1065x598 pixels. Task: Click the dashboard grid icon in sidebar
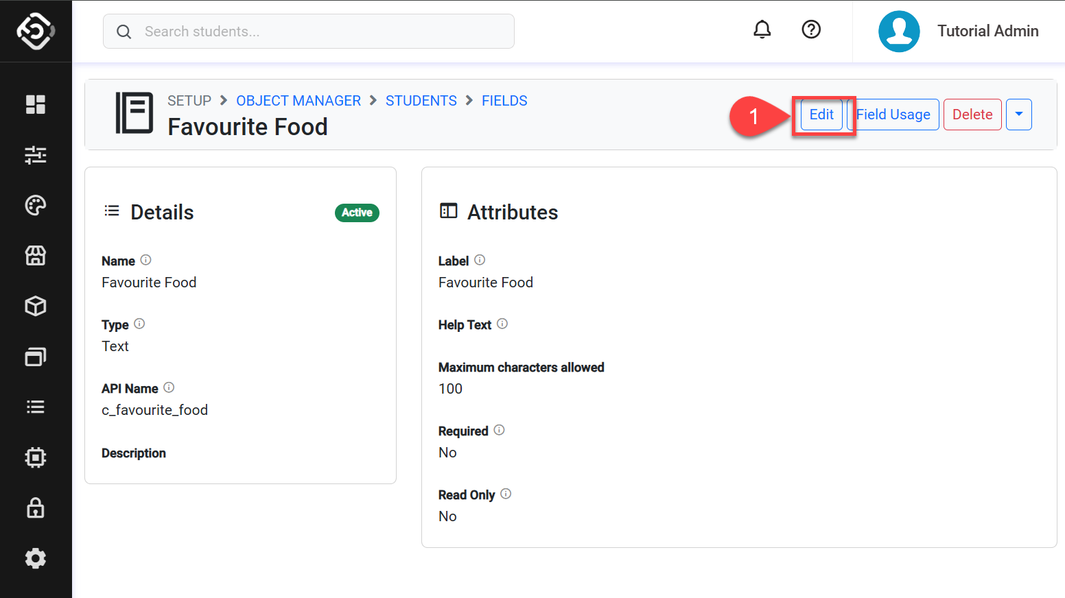point(36,104)
